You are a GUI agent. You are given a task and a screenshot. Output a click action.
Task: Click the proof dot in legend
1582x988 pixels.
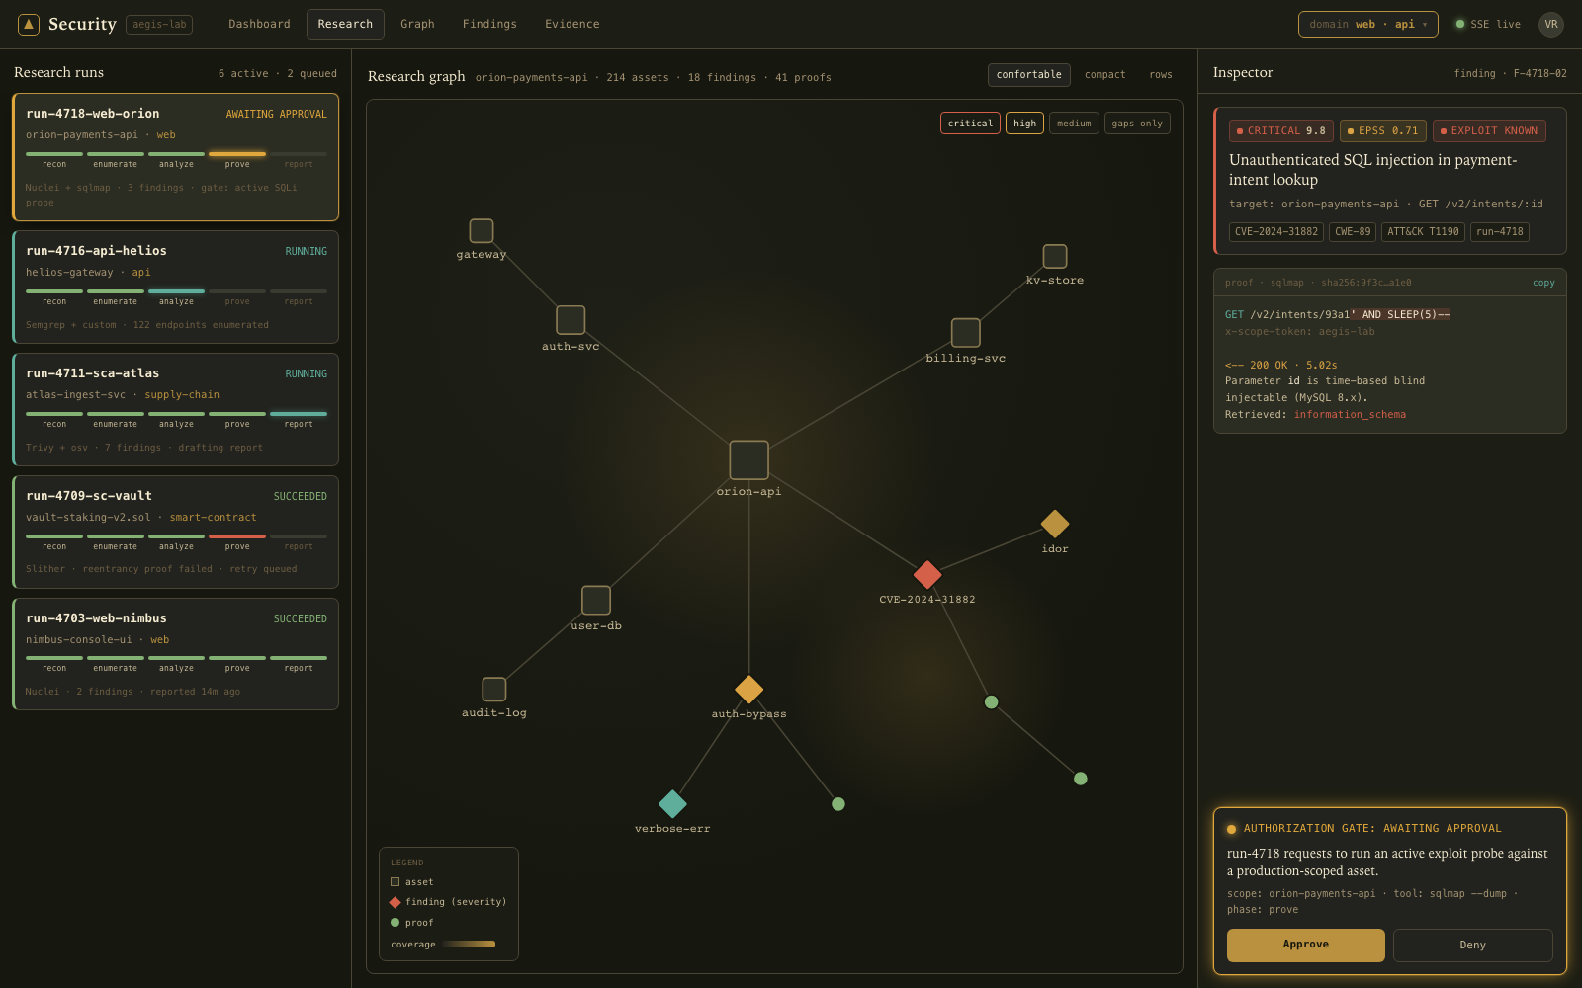395,923
